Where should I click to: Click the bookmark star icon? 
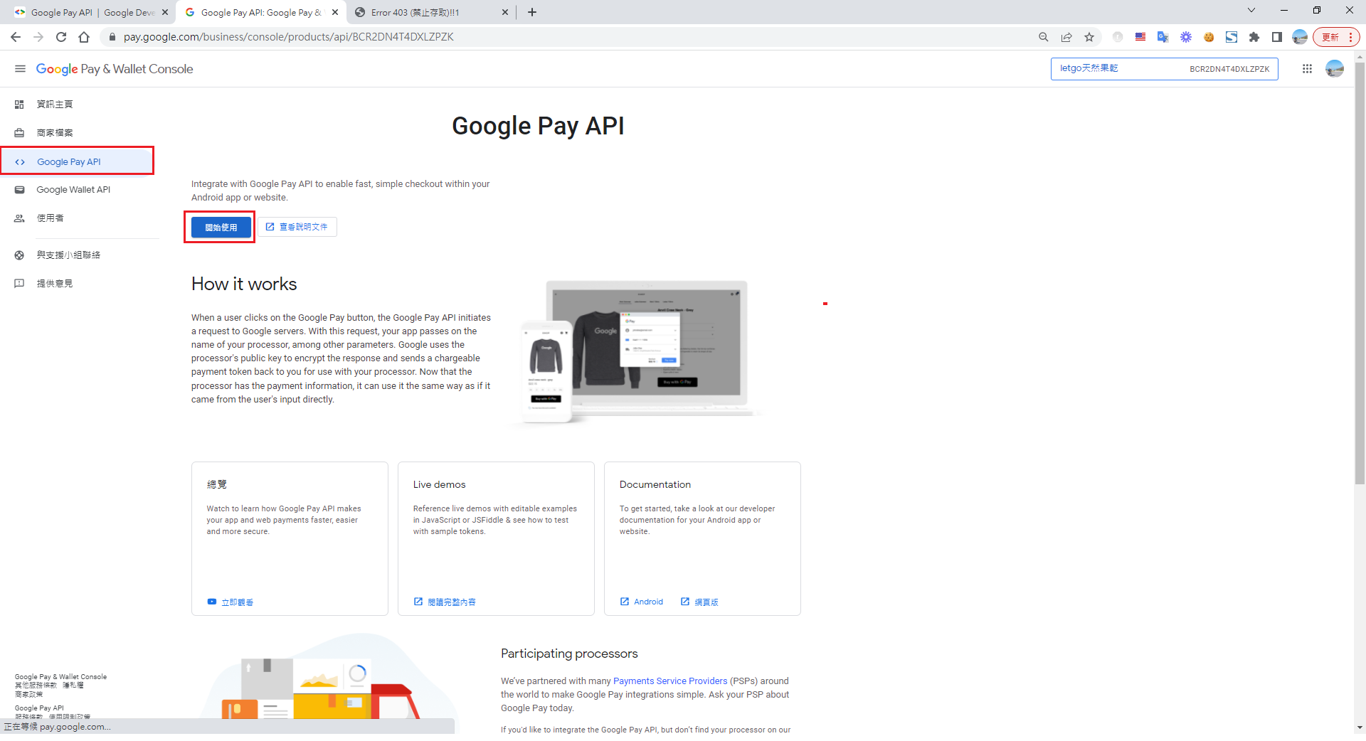[x=1089, y=37]
